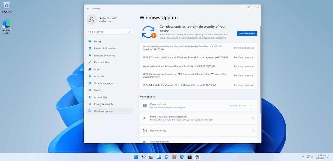Click the Personalization paintbrush icon

point(90,62)
